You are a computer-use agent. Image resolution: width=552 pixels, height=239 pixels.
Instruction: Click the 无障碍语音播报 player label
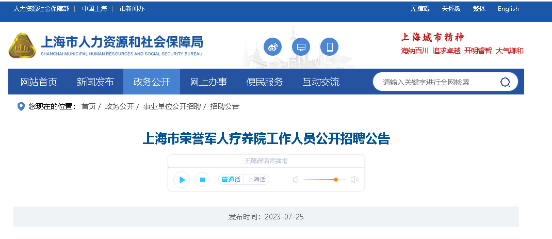[x=266, y=161]
